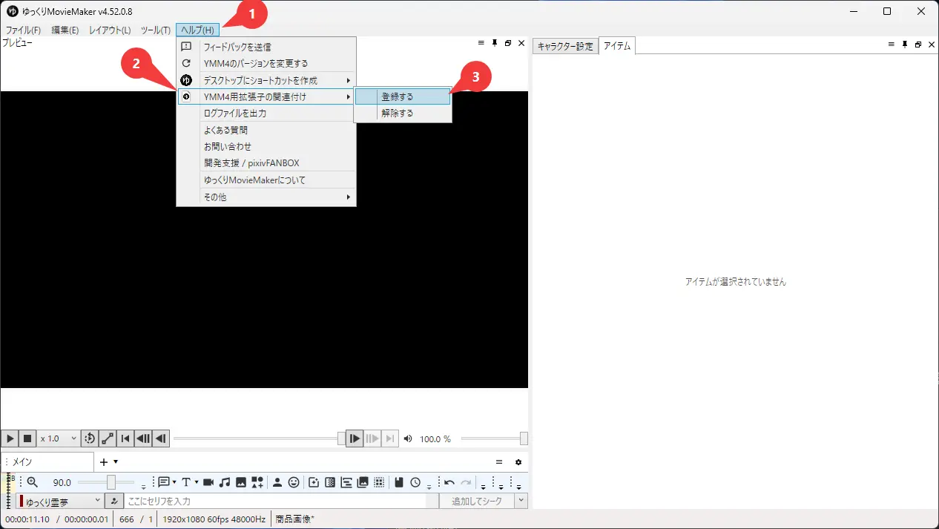The width and height of the screenshot is (939, 529).
Task: Expand the その他 submenu
Action: click(x=266, y=197)
